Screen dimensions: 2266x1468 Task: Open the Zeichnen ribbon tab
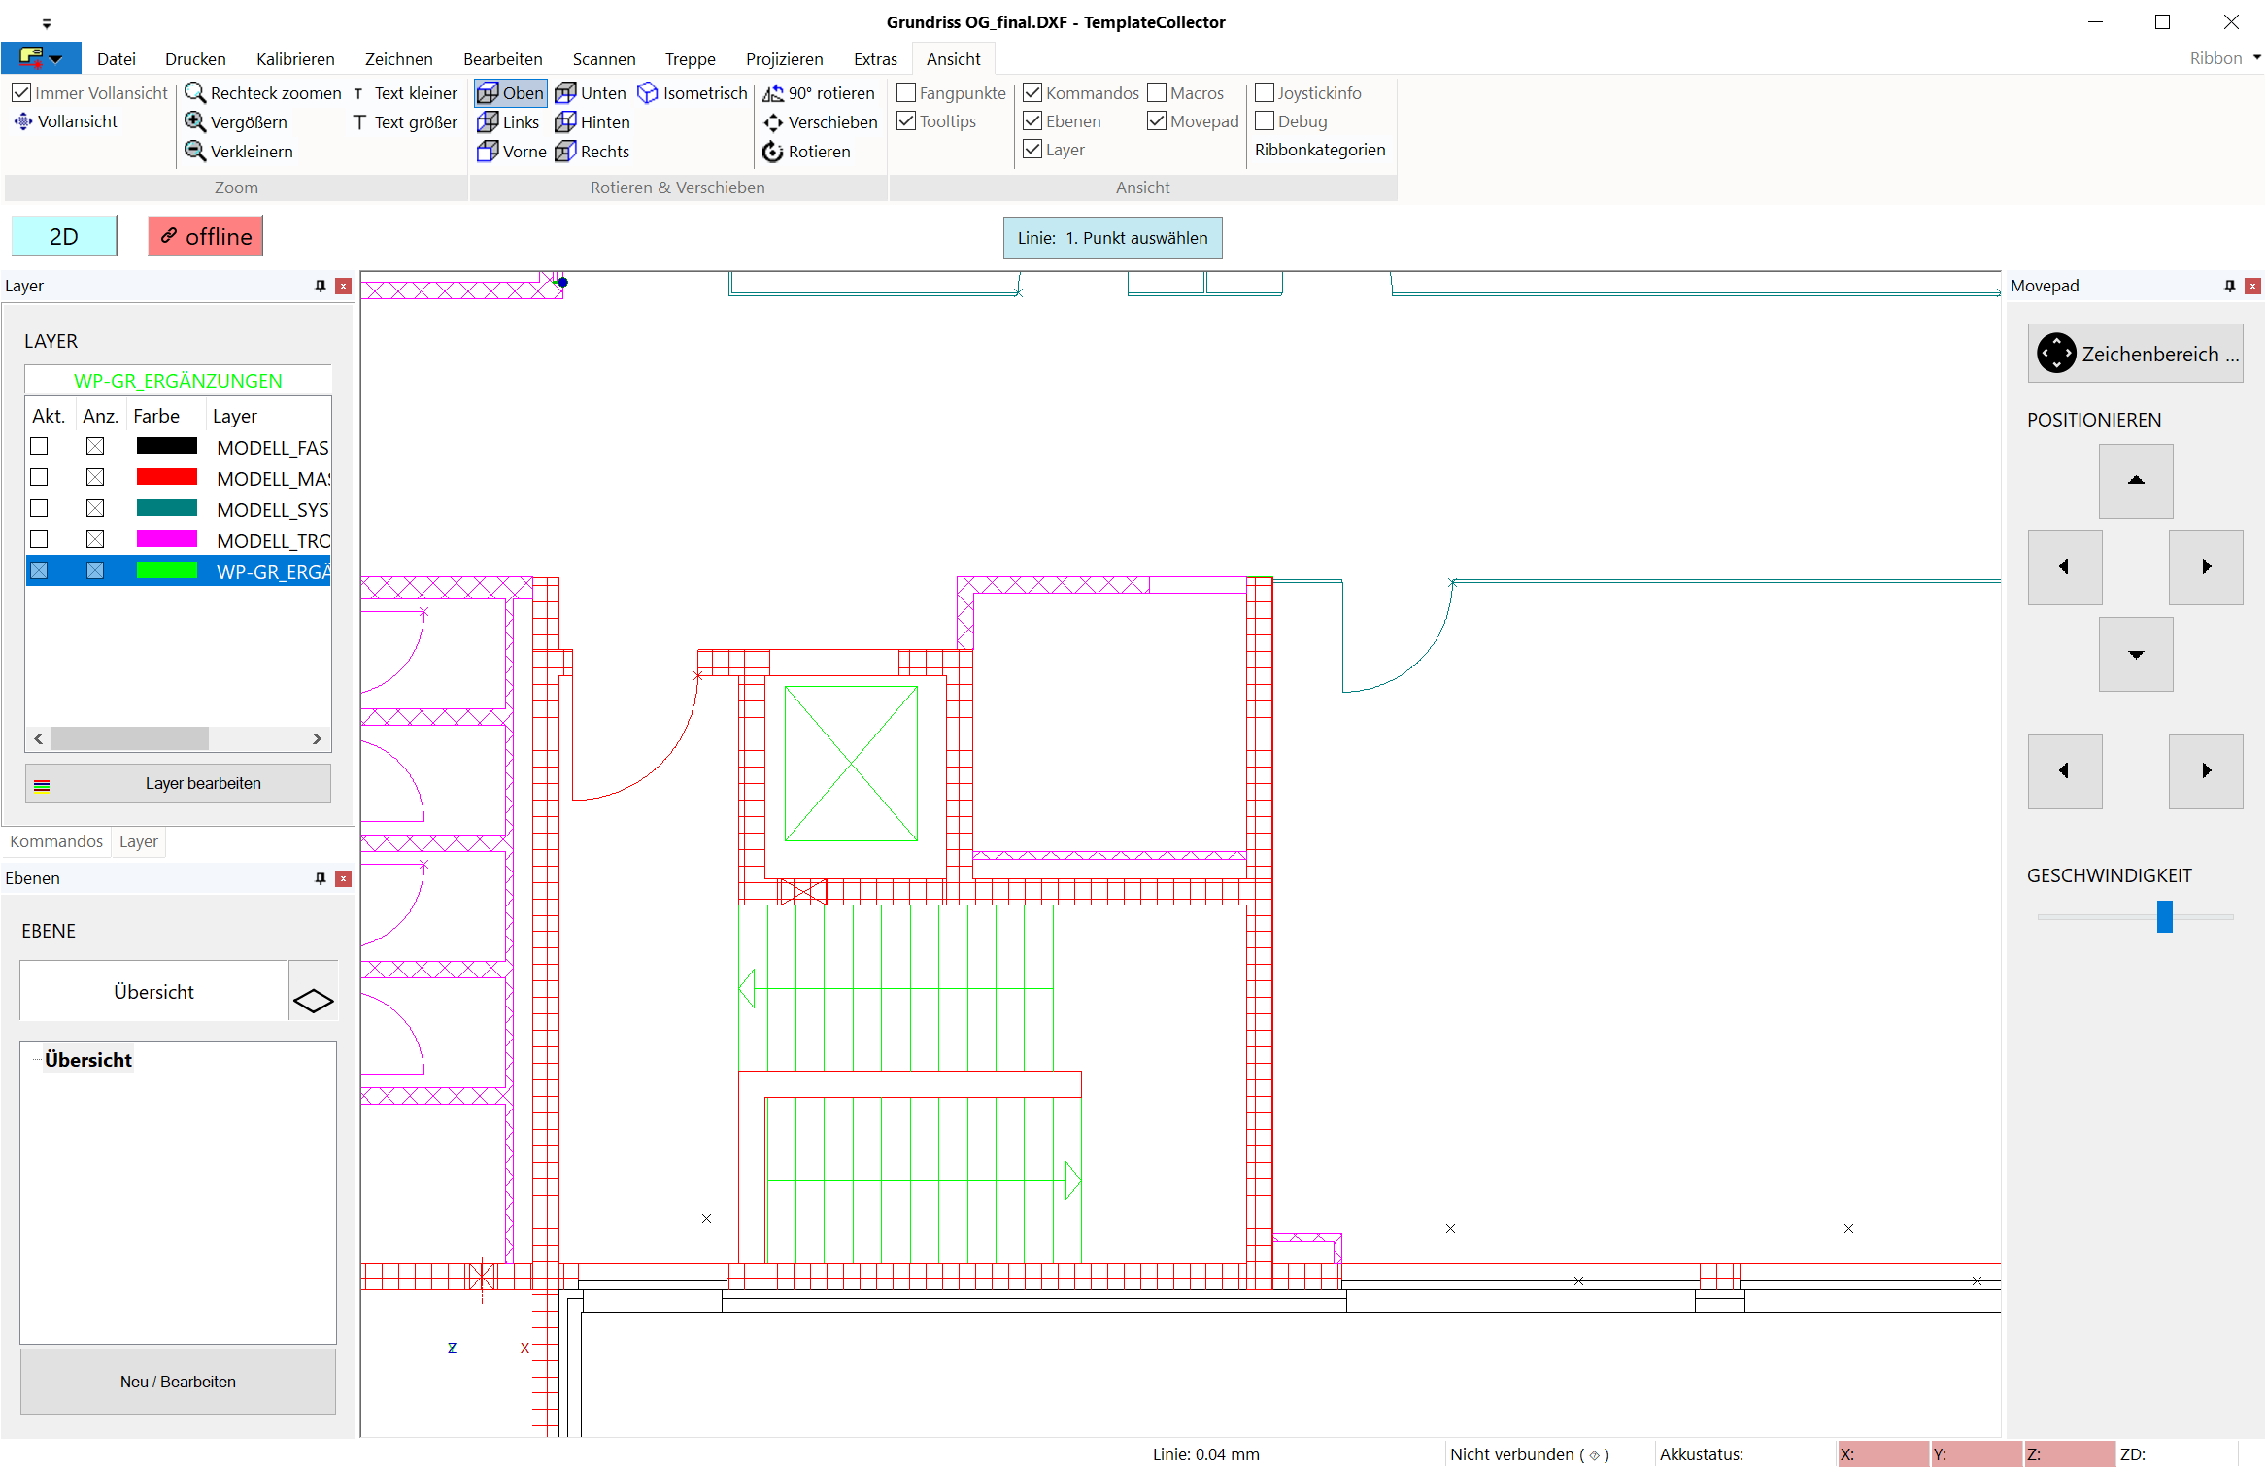[x=398, y=59]
